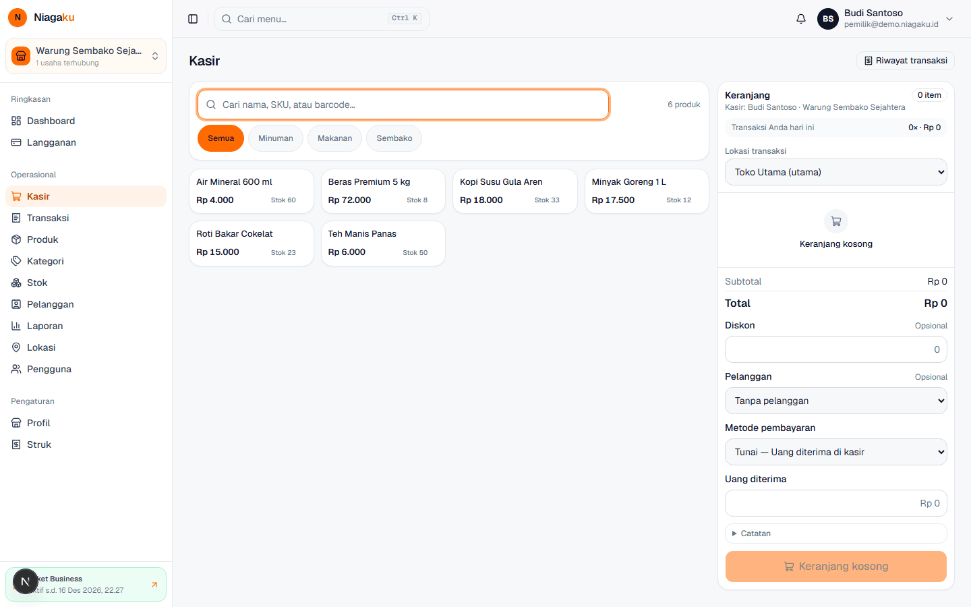Open the Pelanggan selection dropdown
971x607 pixels.
[x=836, y=401]
